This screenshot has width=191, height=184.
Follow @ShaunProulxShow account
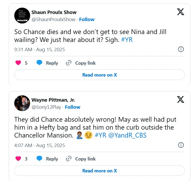click(x=87, y=19)
